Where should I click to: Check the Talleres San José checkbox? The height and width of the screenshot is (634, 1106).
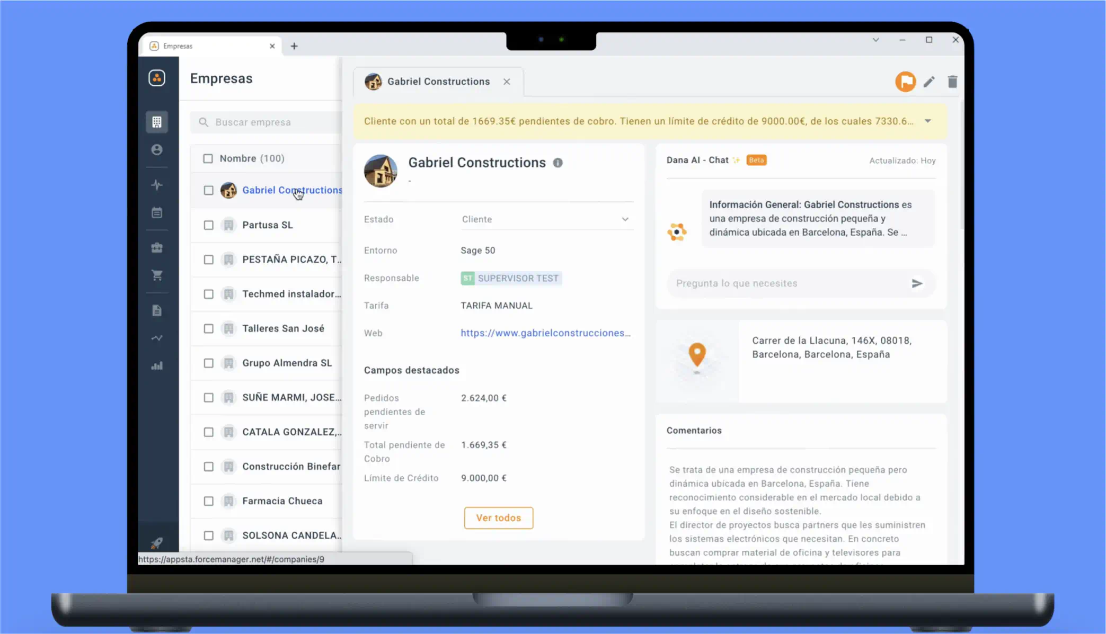coord(209,328)
